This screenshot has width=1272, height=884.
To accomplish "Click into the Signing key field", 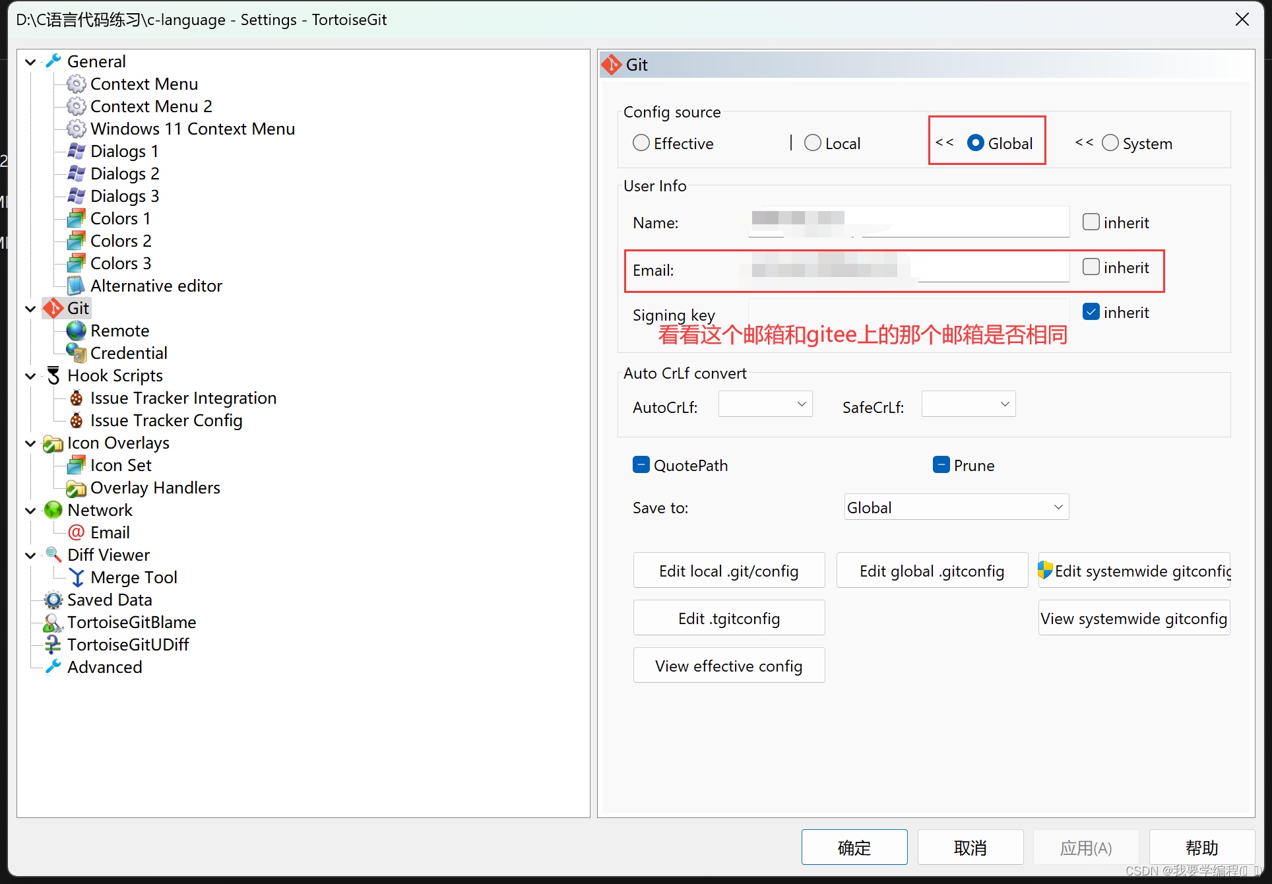I will coord(909,313).
